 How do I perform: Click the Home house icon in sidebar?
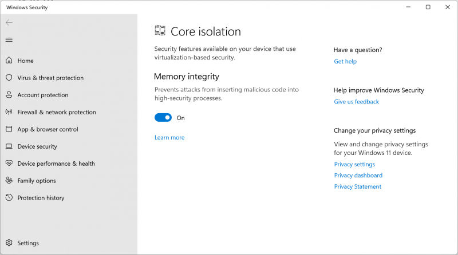pos(9,61)
